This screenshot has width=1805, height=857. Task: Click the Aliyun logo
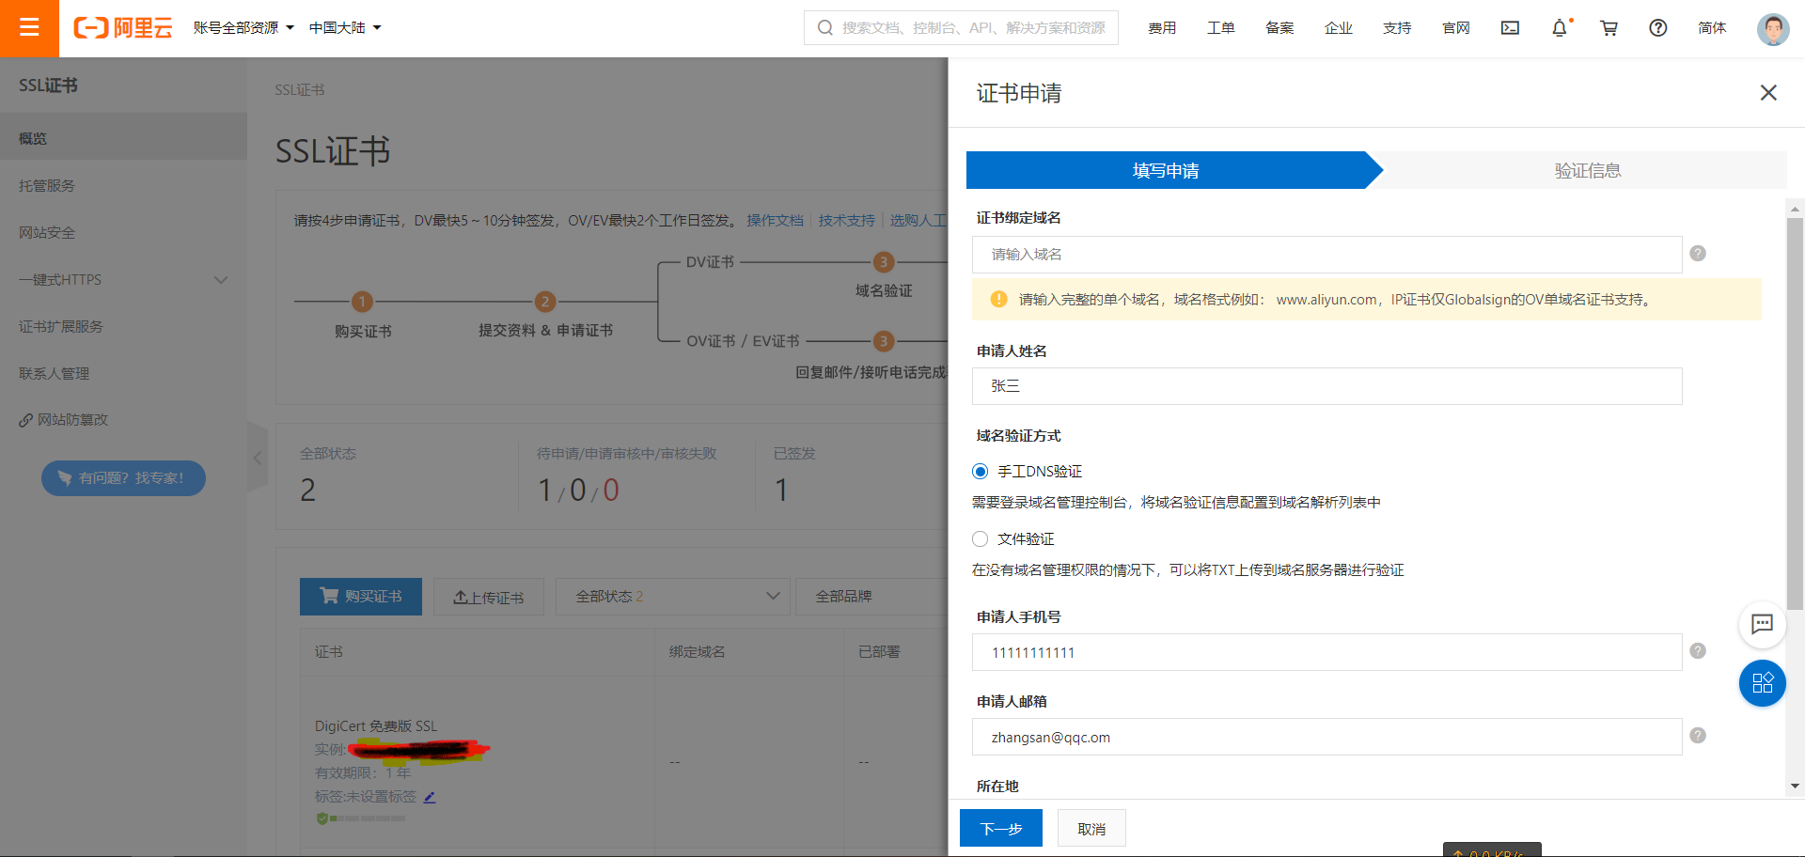tap(123, 28)
